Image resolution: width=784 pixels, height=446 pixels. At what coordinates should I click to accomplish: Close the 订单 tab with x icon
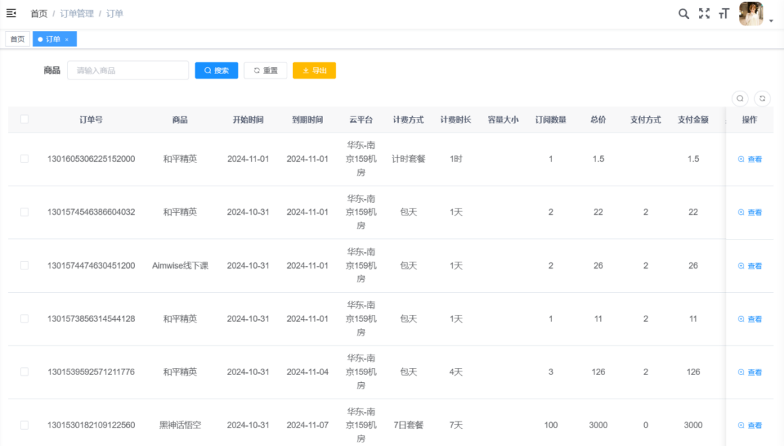tap(67, 40)
